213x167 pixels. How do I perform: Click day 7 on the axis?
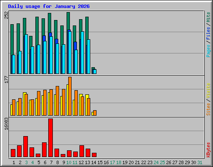click(51, 162)
